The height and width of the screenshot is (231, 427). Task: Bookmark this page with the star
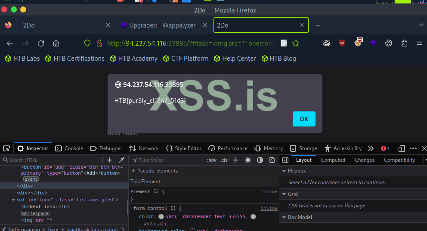coord(296,43)
